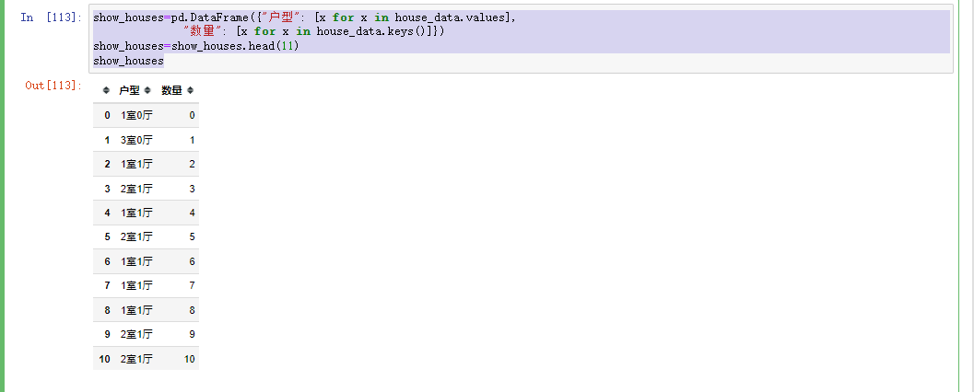The width and height of the screenshot is (974, 392).
Task: Click row index label 0
Action: coord(108,115)
